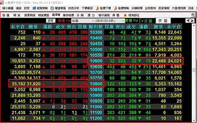Image resolution: width=197 pixels, height=123 pixels.
Task: Click the magnifier zoom icon at top right
Action: (x=193, y=15)
